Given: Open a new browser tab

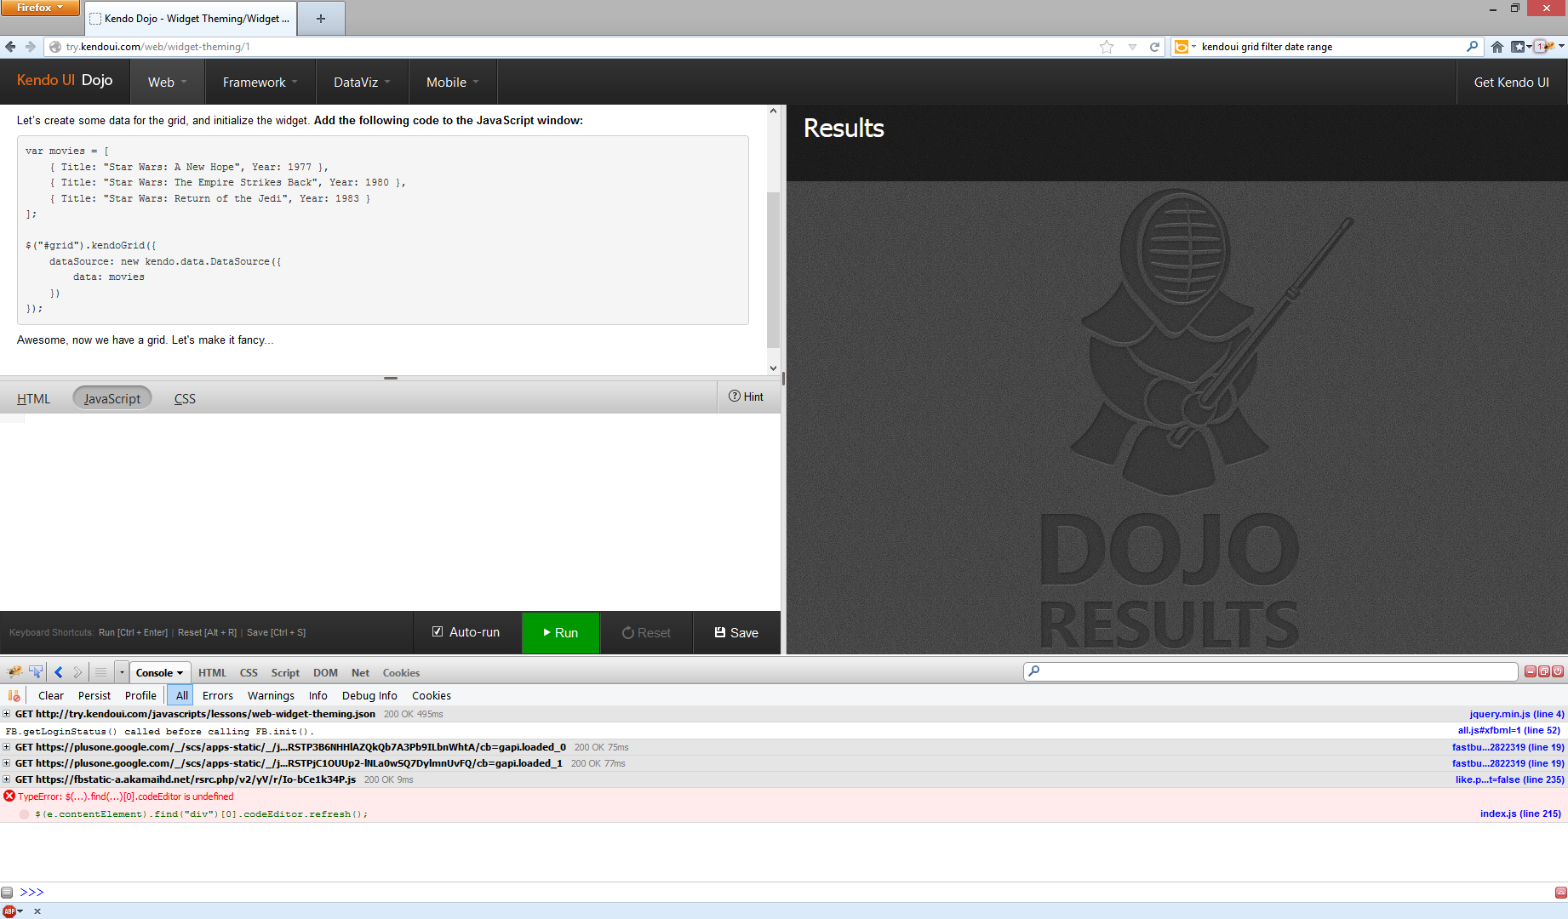Looking at the screenshot, I should 321,18.
